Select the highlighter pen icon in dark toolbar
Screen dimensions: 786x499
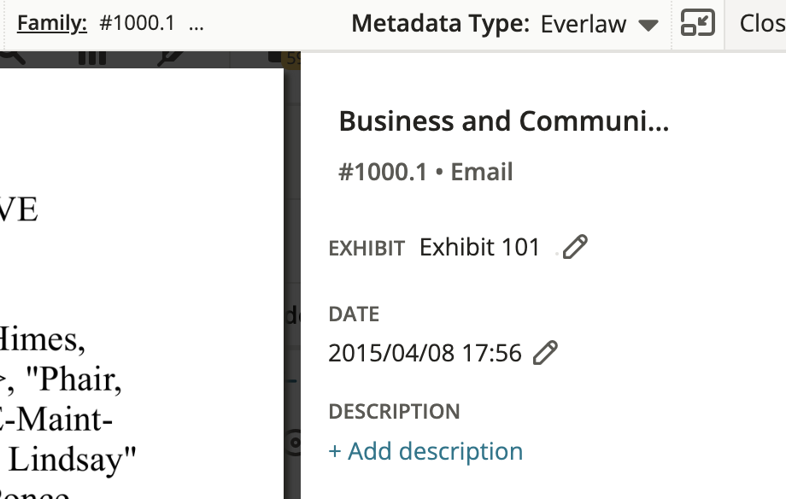(169, 58)
